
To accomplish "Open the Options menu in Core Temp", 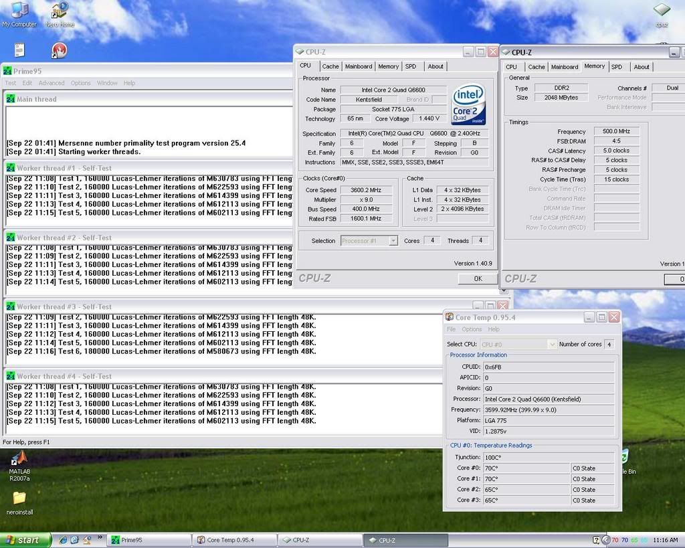I will pyautogui.click(x=472, y=329).
